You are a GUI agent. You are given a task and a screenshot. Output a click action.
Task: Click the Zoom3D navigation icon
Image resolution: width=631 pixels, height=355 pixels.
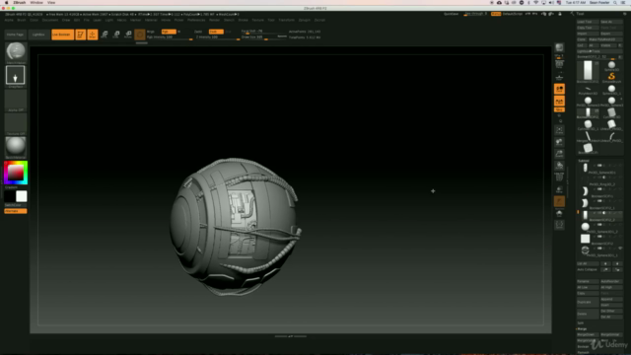[559, 154]
